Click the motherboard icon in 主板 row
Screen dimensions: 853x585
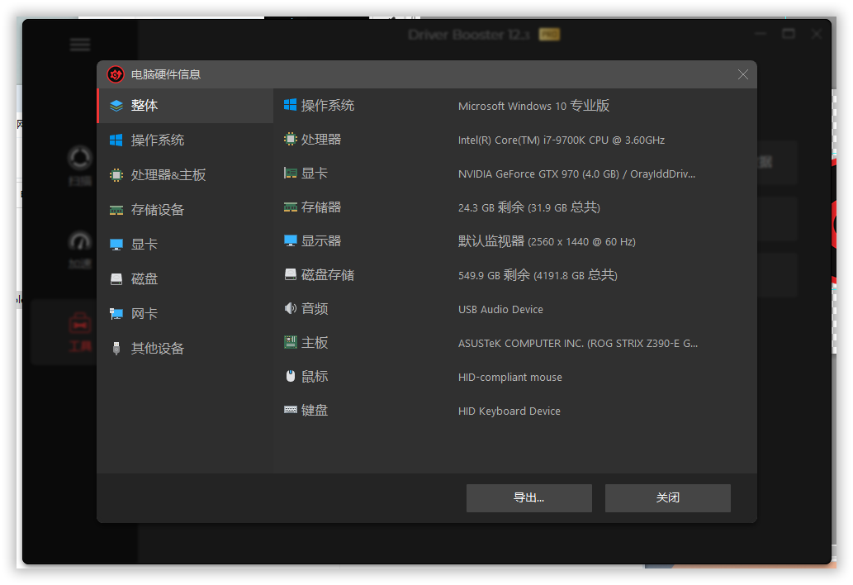(291, 342)
